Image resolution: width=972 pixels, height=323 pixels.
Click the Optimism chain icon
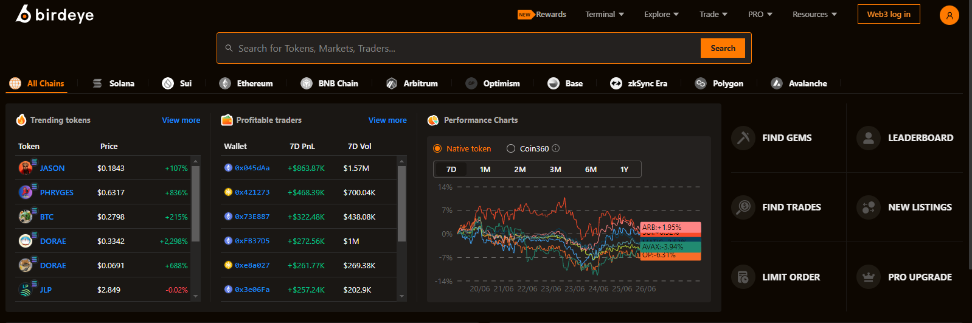(x=471, y=83)
